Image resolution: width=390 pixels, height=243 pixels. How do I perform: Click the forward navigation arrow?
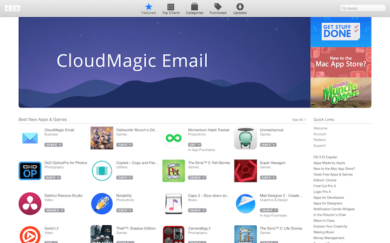(x=16, y=9)
